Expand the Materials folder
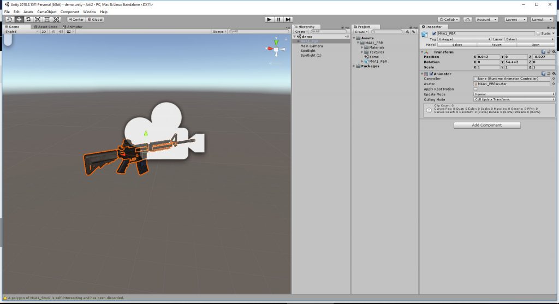Screen dimensions: 559x304 [x=362, y=47]
